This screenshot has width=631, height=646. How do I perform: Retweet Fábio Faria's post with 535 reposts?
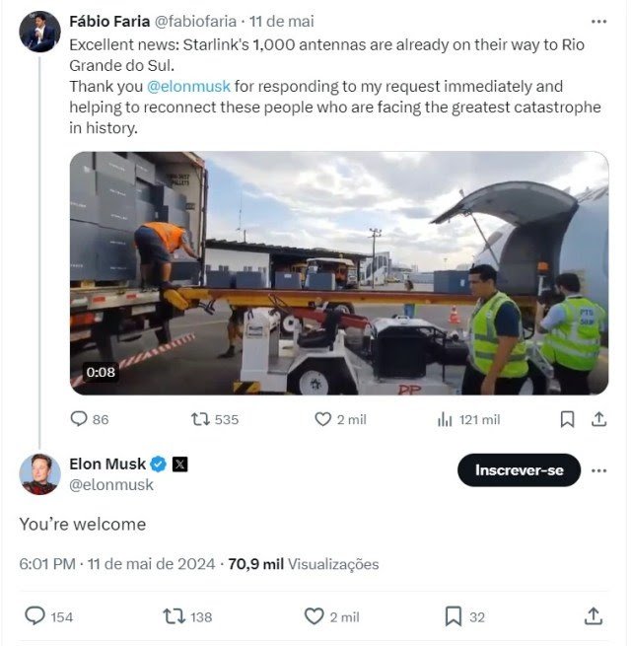(x=215, y=419)
